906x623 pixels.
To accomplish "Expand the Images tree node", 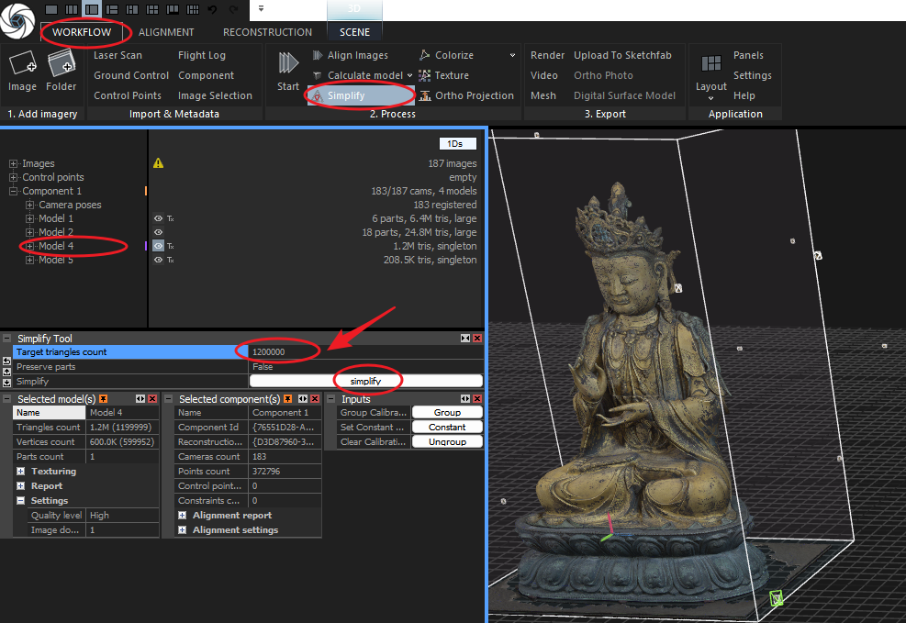I will pos(14,164).
